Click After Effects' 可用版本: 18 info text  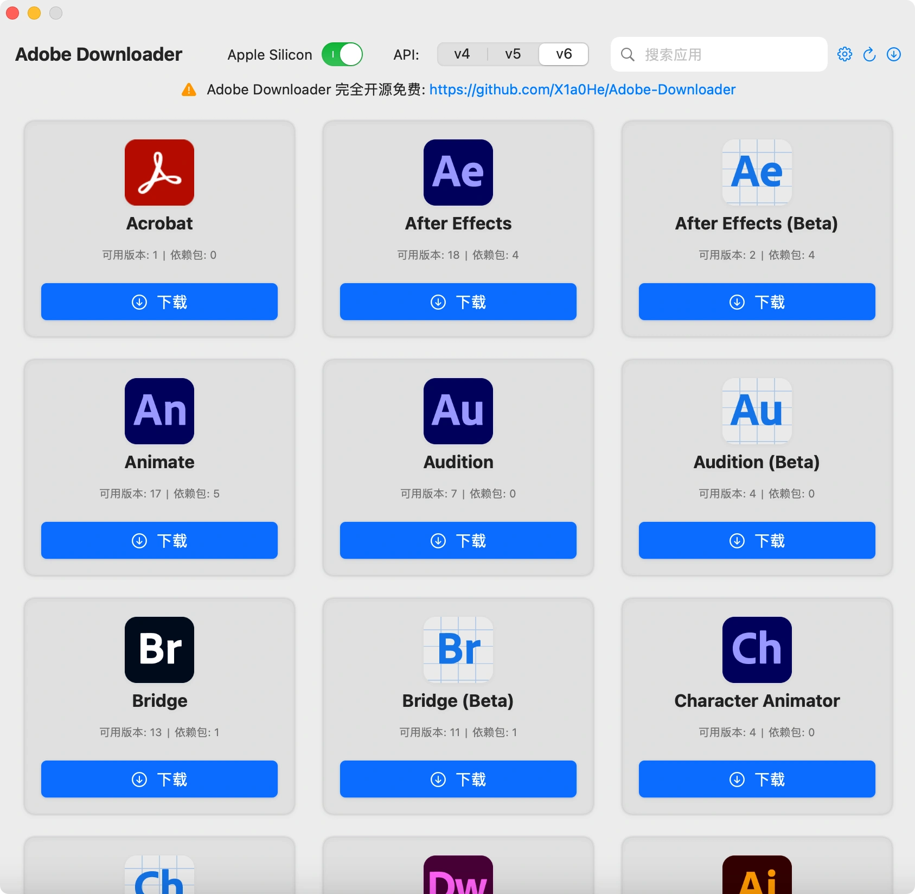pos(428,255)
